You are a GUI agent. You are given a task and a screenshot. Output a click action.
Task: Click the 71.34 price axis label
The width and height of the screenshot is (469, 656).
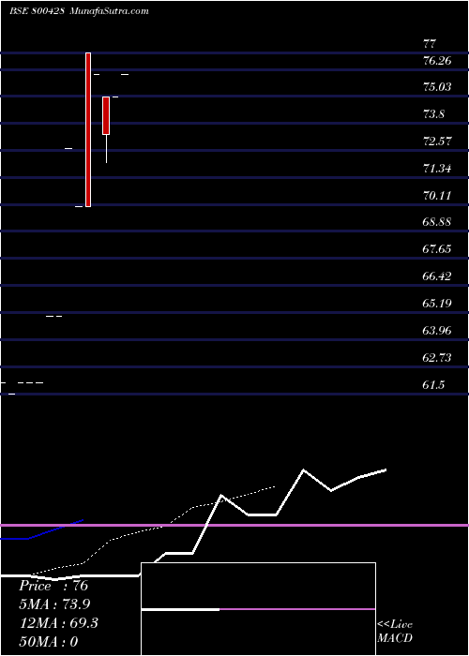(x=437, y=168)
